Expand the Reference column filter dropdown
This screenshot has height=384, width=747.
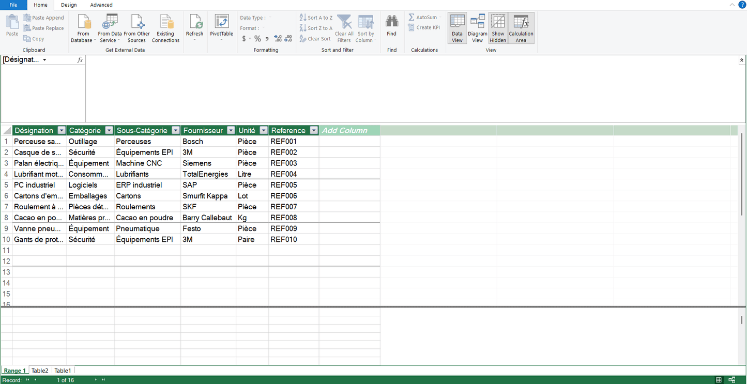click(314, 131)
